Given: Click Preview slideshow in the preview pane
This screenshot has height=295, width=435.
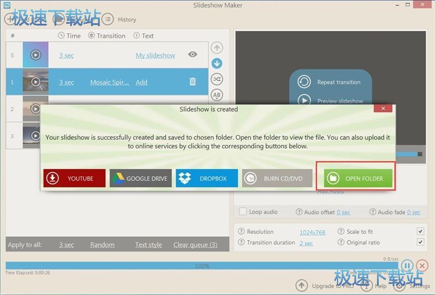Looking at the screenshot, I should [x=330, y=100].
